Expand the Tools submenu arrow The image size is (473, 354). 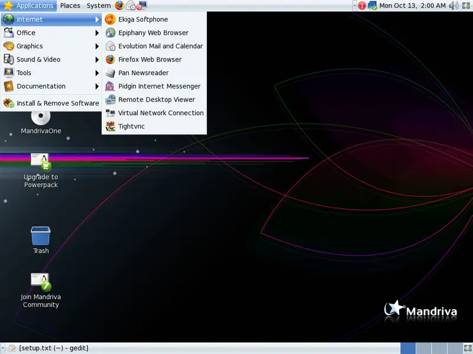tap(97, 73)
